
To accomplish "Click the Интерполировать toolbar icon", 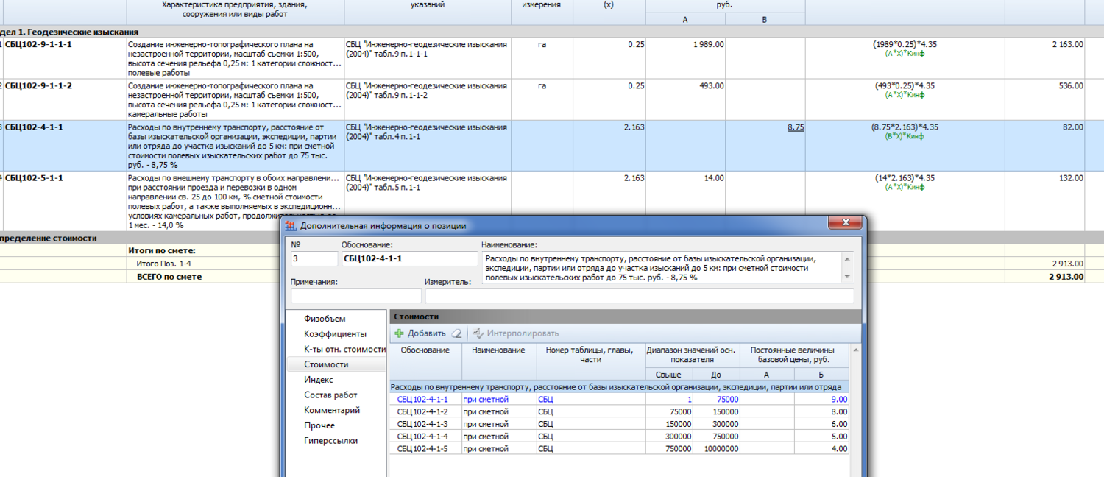I will [478, 333].
